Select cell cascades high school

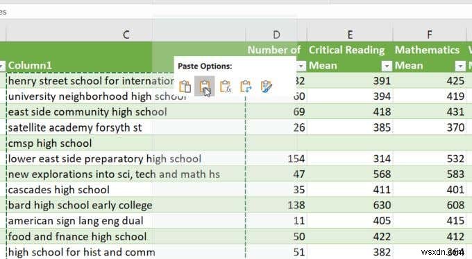coord(126,190)
